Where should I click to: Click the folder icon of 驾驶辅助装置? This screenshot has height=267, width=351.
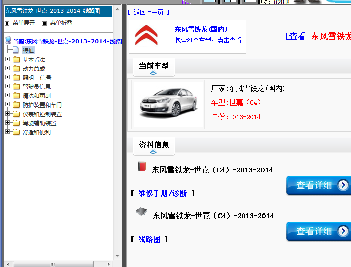click(16, 123)
